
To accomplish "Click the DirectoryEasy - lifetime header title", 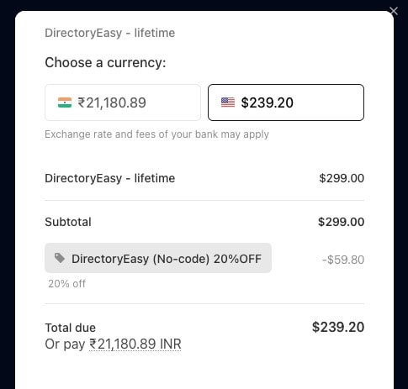I will point(110,33).
